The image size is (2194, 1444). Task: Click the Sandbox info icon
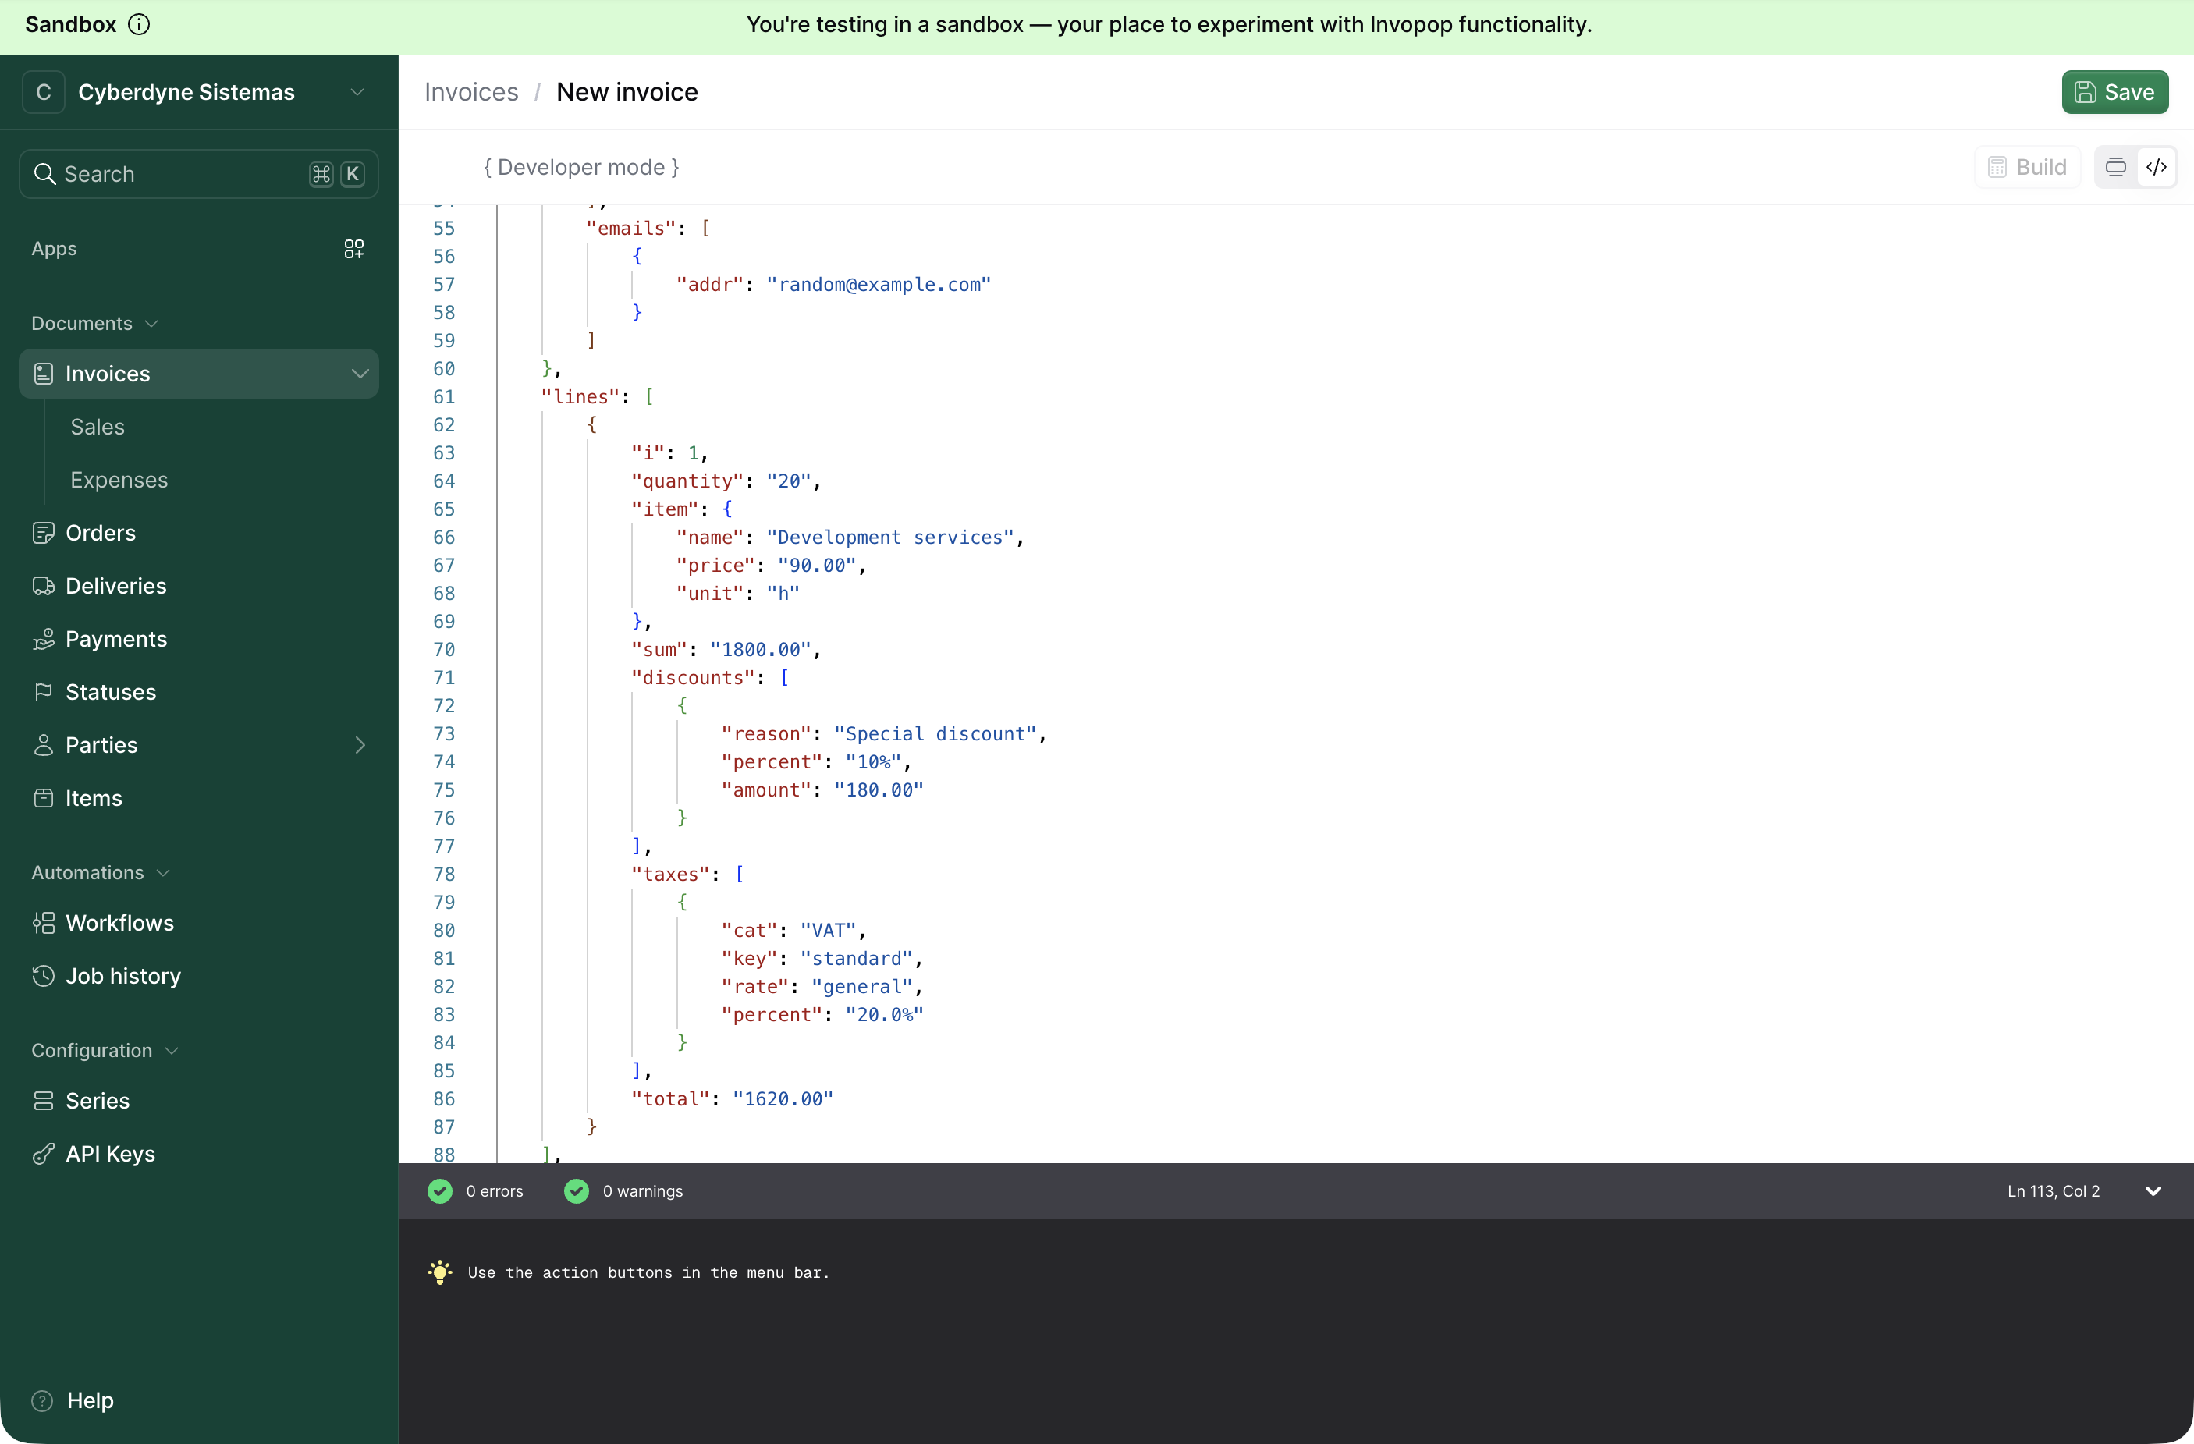point(138,25)
